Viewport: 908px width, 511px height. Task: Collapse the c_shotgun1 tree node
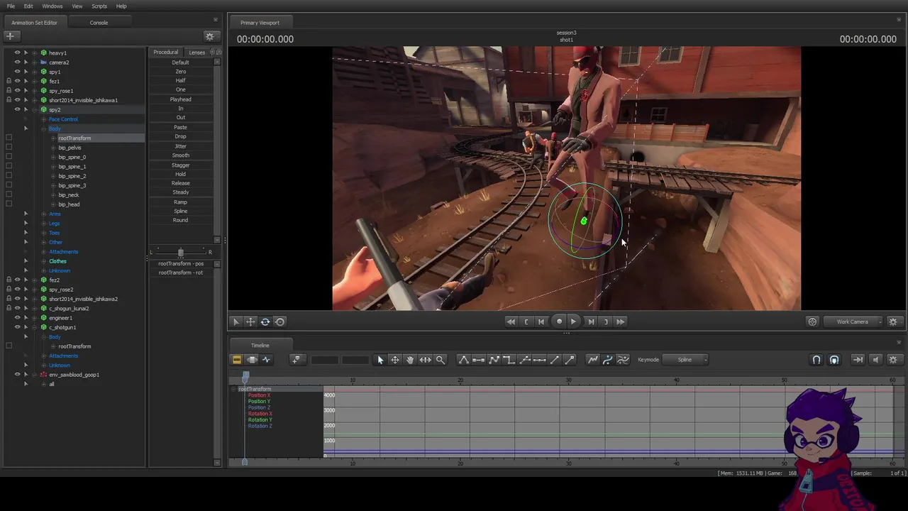(34, 327)
